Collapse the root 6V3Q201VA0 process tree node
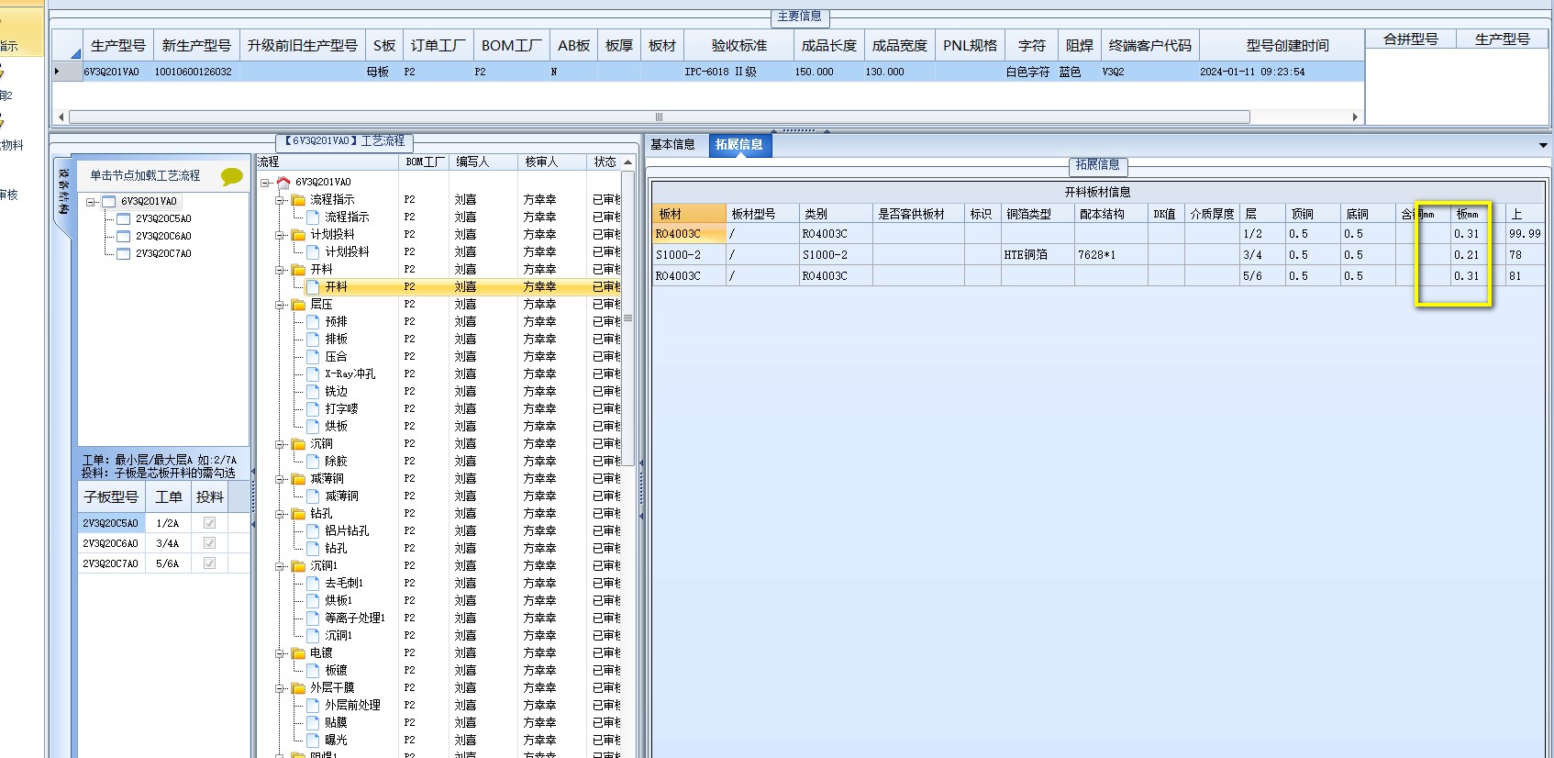The image size is (1554, 758). 264,182
